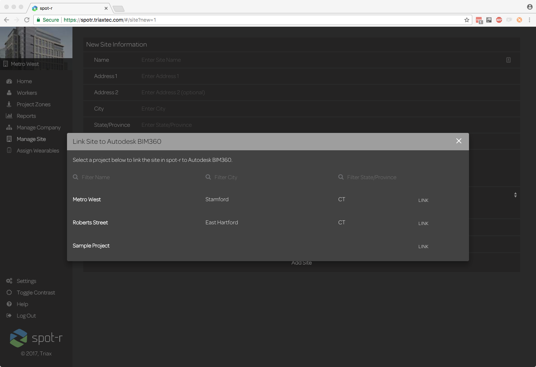The height and width of the screenshot is (367, 536).
Task: Click the Help question mark icon
Action: [x=9, y=304]
